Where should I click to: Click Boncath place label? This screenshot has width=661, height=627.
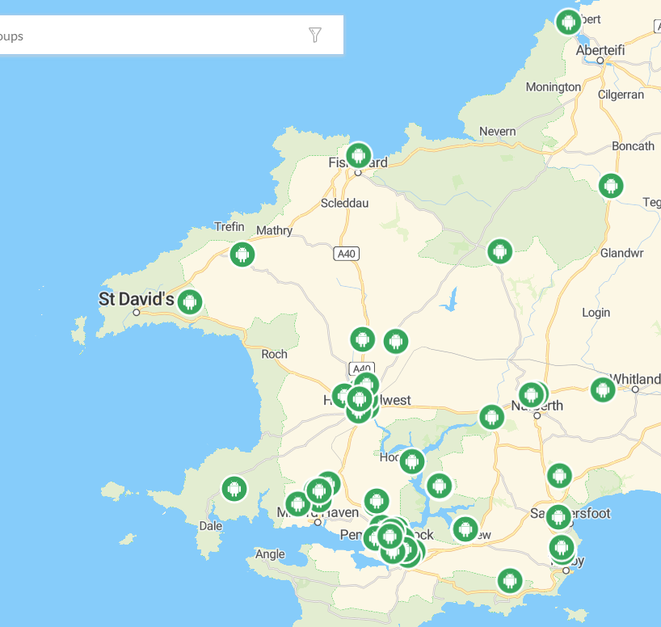(634, 146)
